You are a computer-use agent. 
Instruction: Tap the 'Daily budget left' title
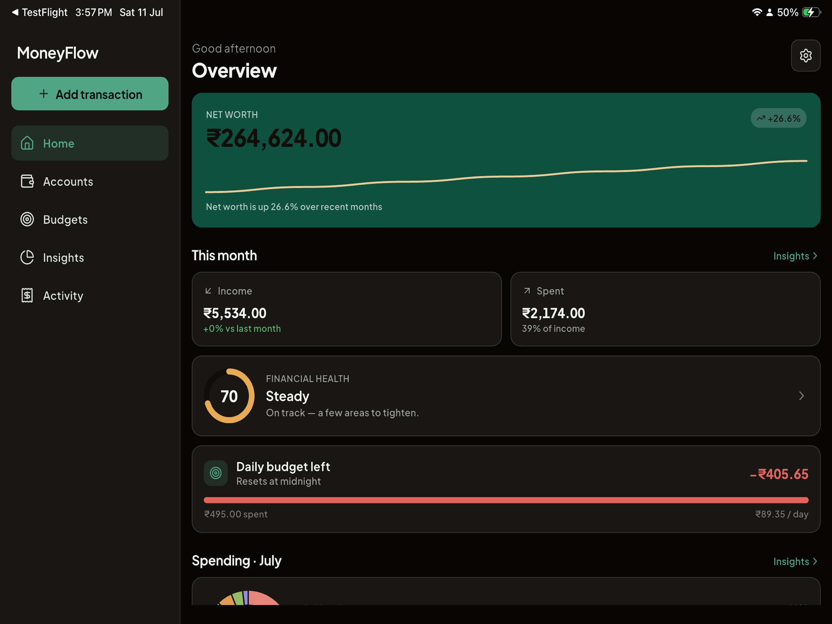(283, 467)
